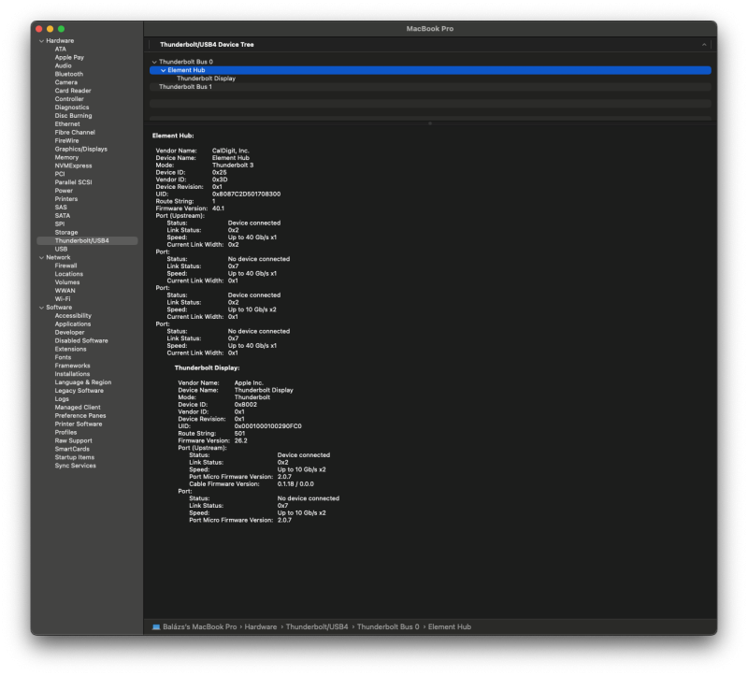
Task: Open Developer section
Action: [x=69, y=333]
